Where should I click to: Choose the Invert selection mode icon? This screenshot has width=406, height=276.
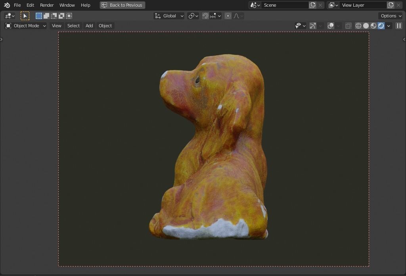[61, 16]
